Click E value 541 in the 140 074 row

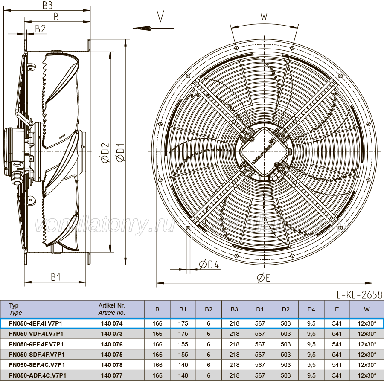click(x=337, y=323)
